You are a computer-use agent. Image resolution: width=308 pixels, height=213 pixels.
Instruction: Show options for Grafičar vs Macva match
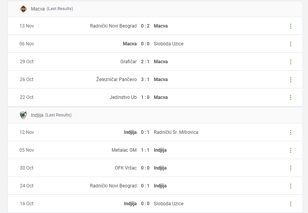290,62
